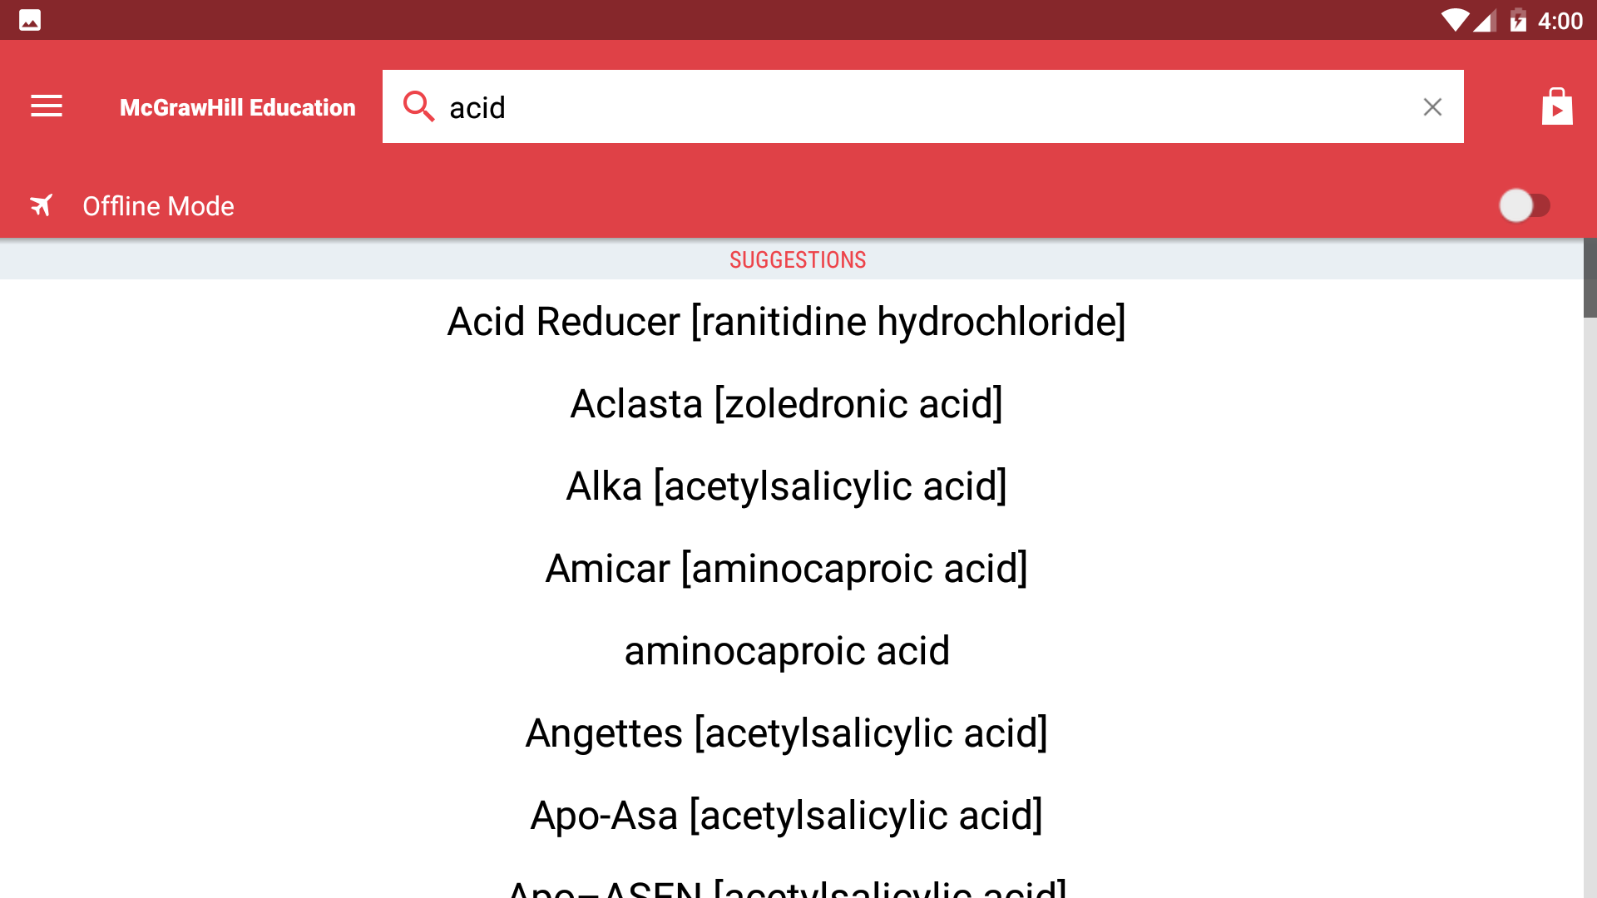Choose Alka [acetylsalicylic acid] entry

[787, 486]
